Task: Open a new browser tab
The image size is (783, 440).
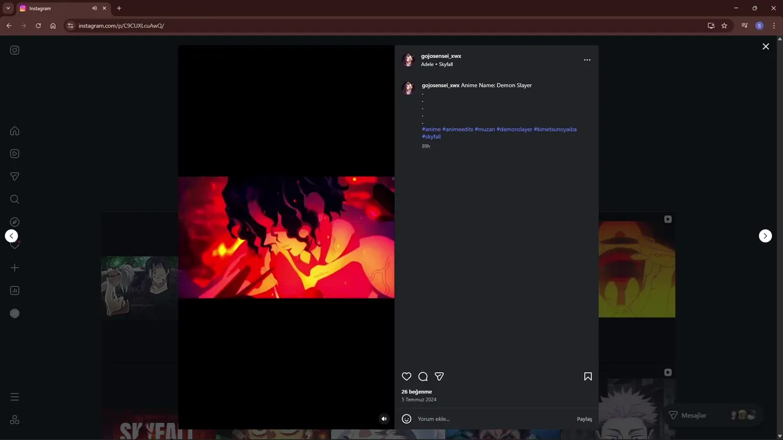Action: click(119, 9)
